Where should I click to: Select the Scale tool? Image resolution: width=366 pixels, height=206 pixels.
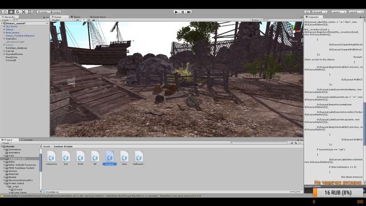23,12
